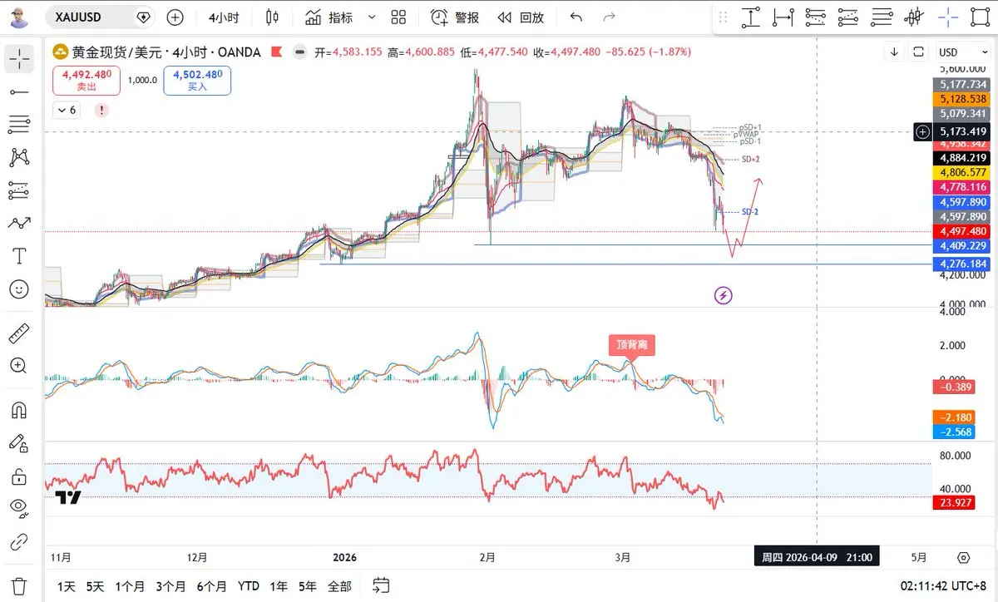This screenshot has width=998, height=602.
Task: Create an alert with 警报 button
Action: pos(455,17)
